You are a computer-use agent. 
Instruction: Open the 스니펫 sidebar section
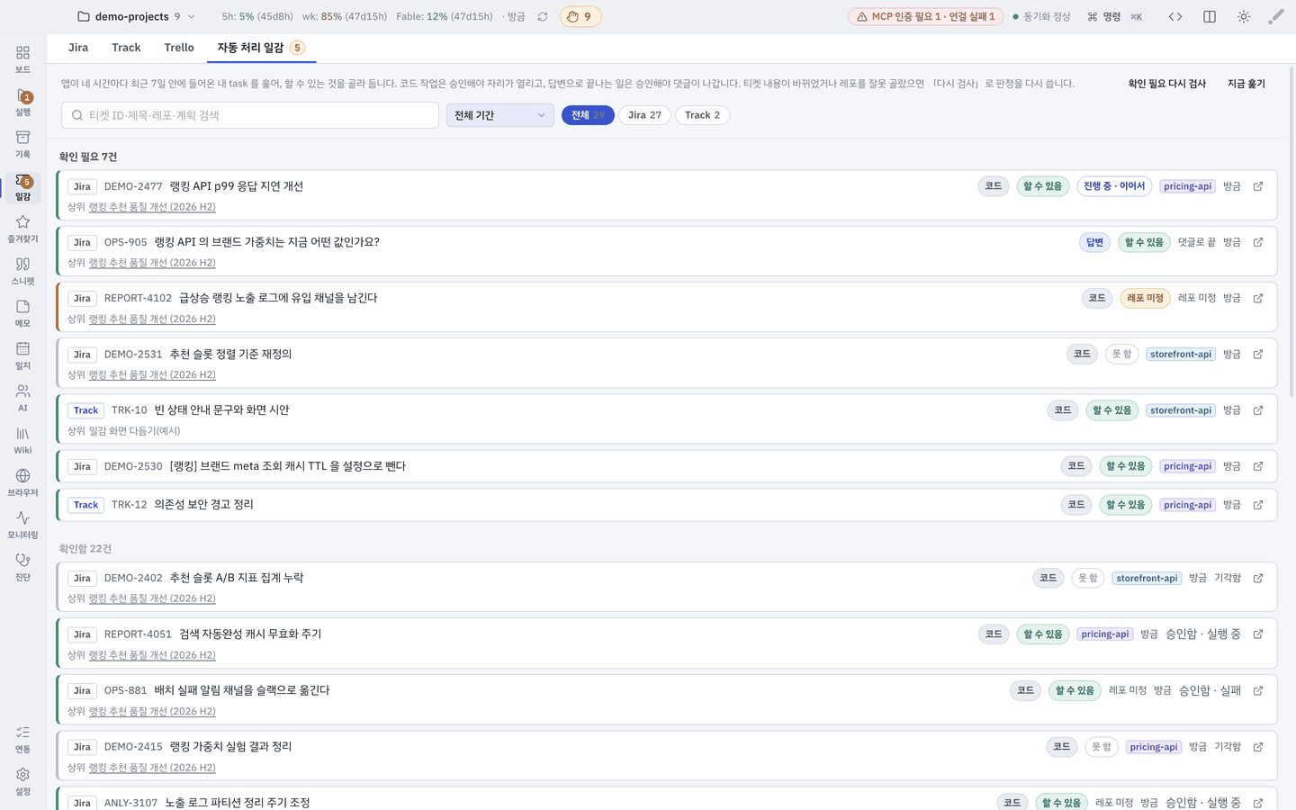22,271
